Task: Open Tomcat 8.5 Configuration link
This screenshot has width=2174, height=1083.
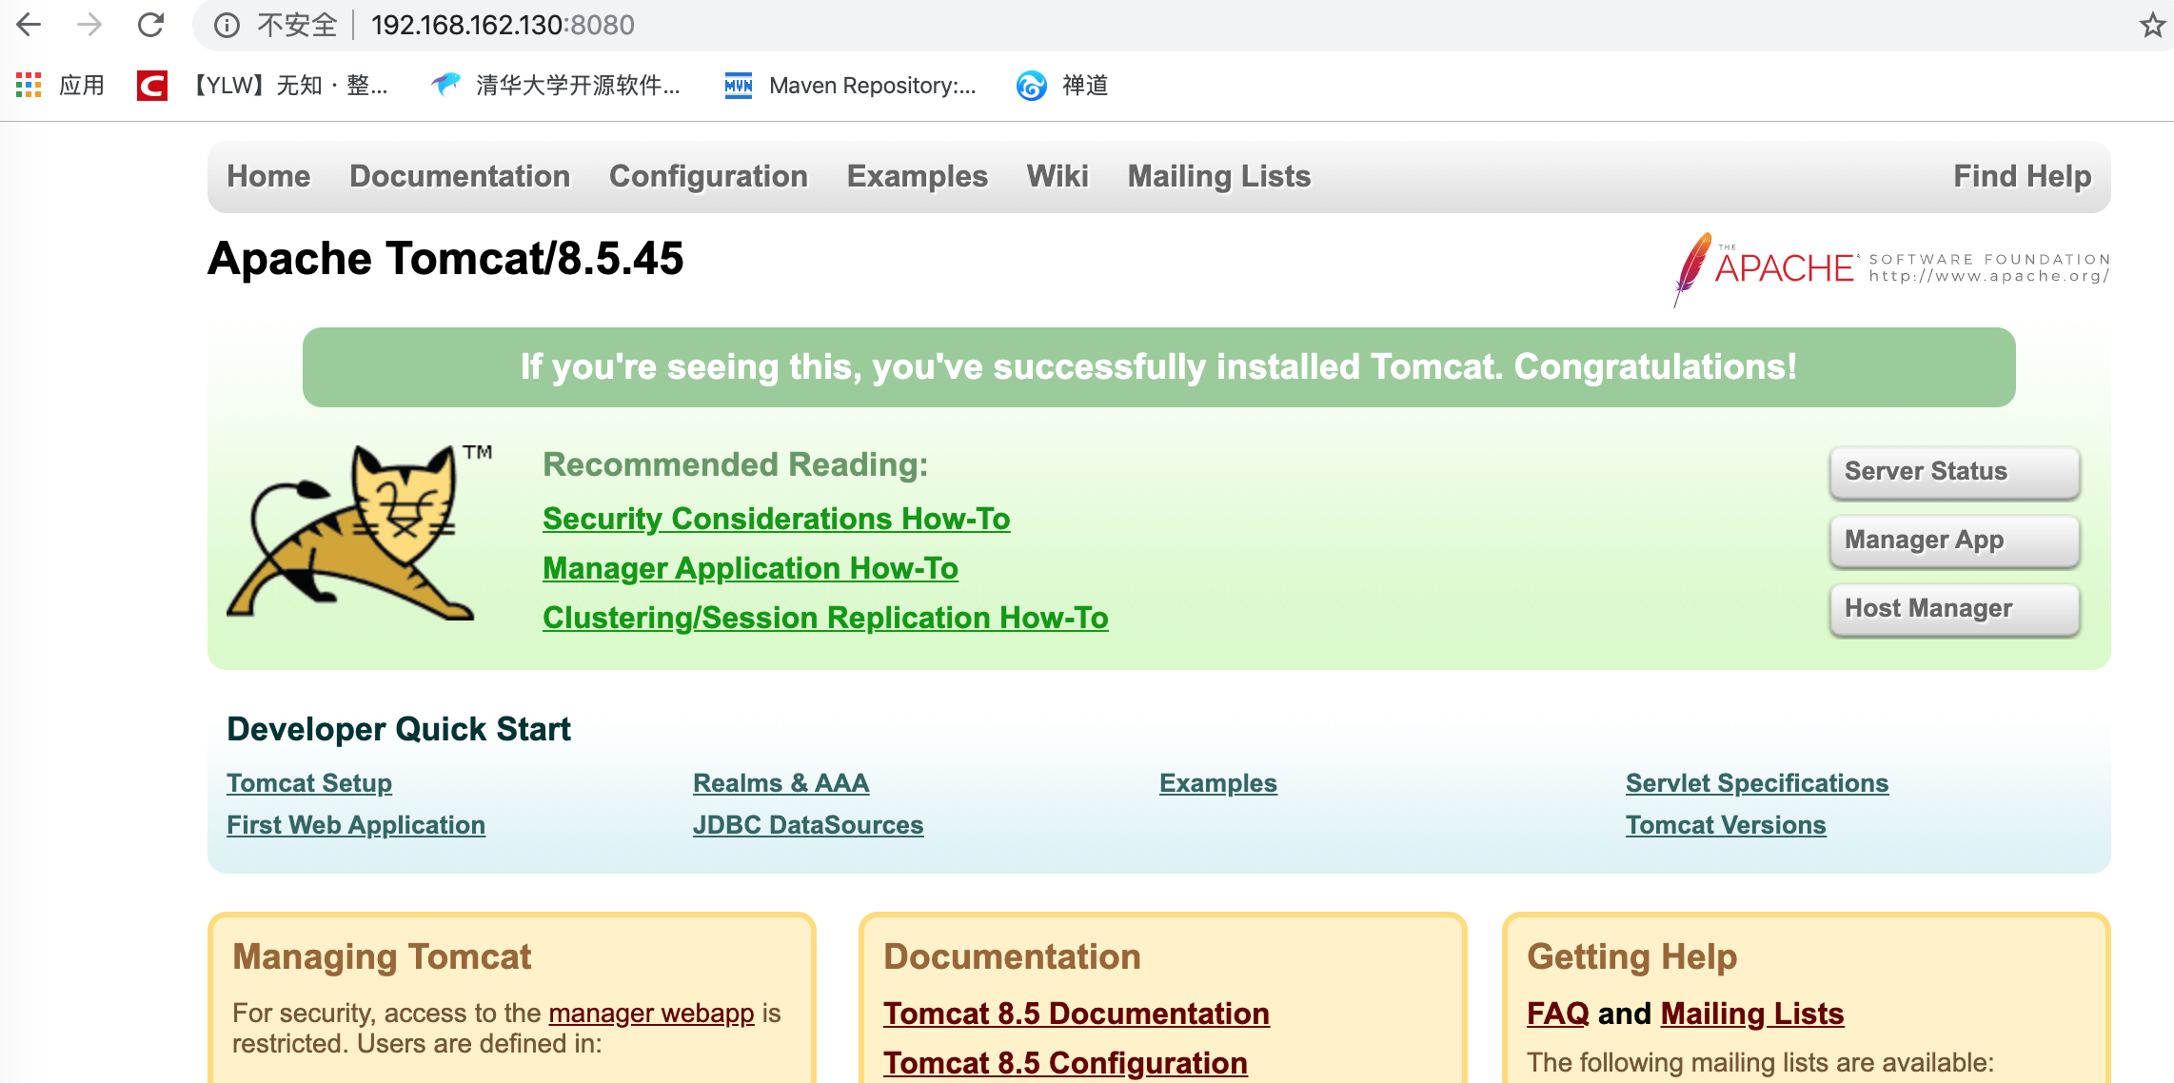Action: point(1065,1063)
